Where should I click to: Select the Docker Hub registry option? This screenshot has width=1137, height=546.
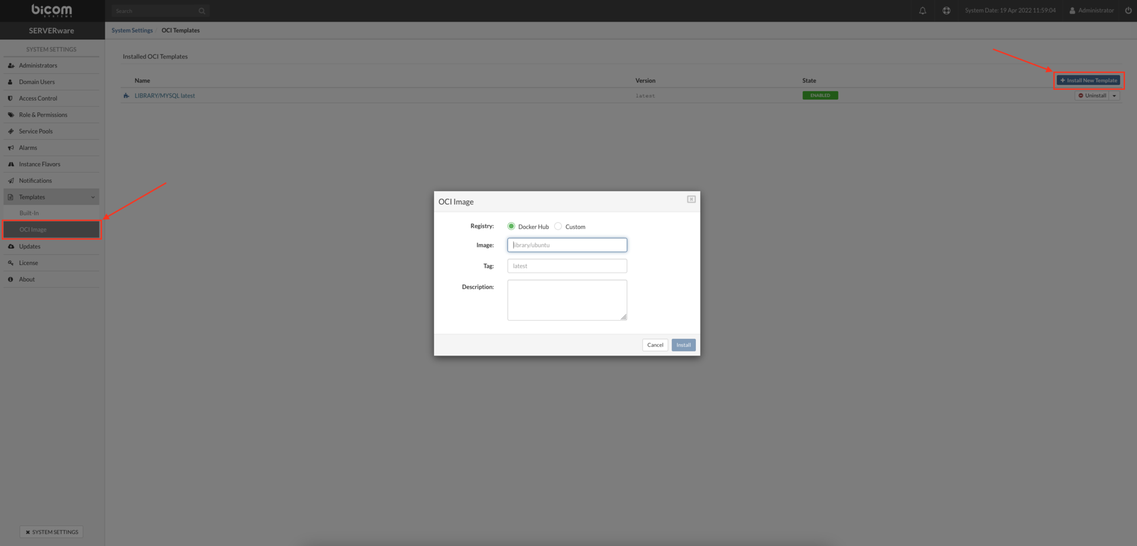(x=511, y=227)
